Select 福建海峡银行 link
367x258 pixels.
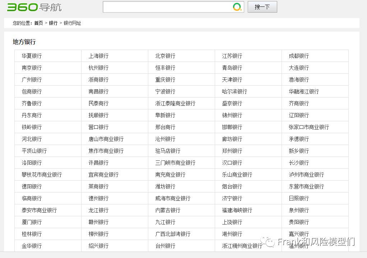click(x=237, y=210)
